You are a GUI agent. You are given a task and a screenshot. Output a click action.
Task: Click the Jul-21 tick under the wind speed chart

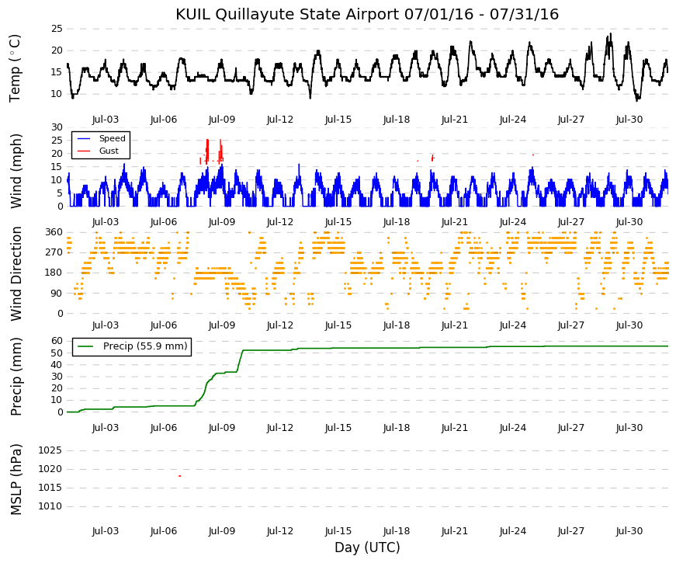[454, 222]
